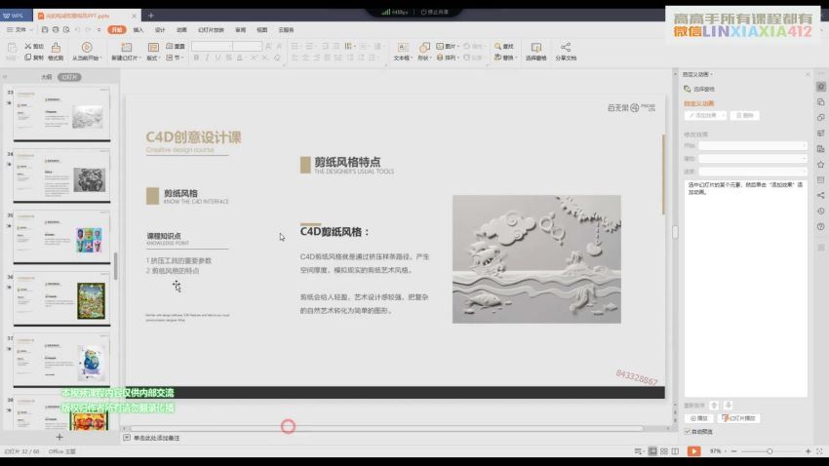This screenshot has width=829, height=466.
Task: Open the Picture (图片) dropdown
Action: pos(448,47)
